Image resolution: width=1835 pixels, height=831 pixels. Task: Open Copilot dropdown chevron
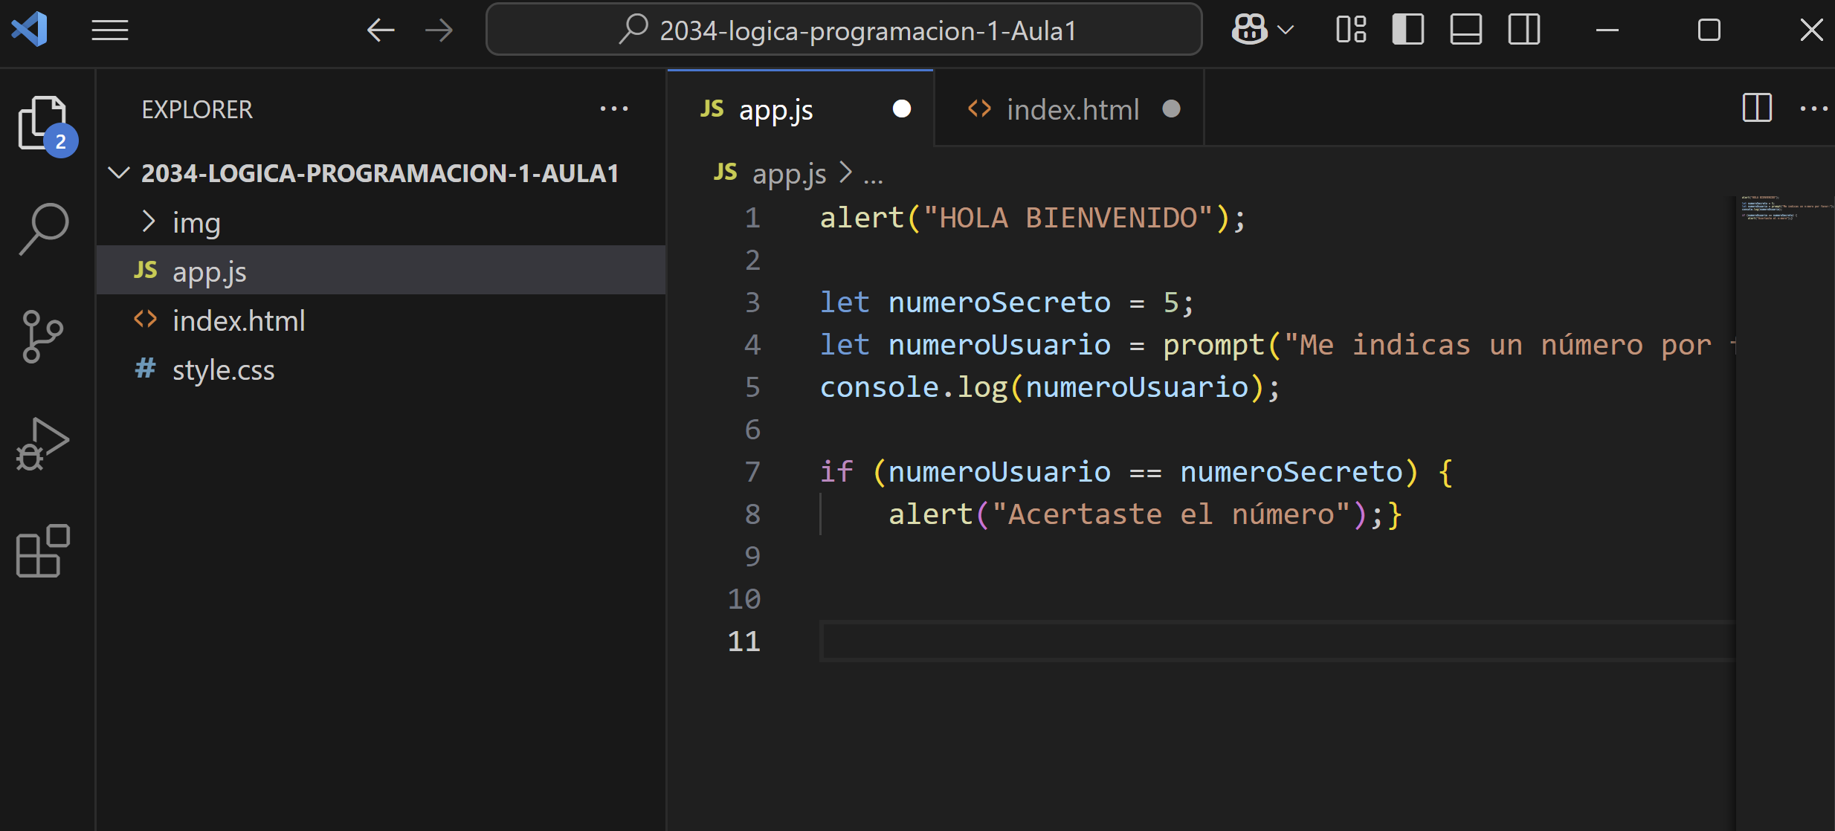(1286, 30)
